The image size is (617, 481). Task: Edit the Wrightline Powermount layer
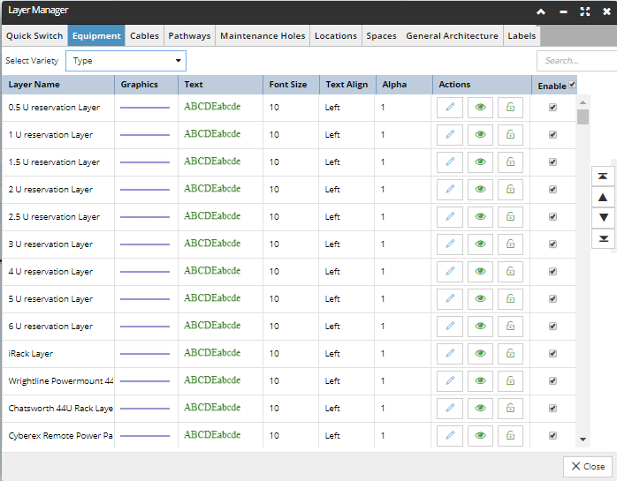tap(450, 380)
